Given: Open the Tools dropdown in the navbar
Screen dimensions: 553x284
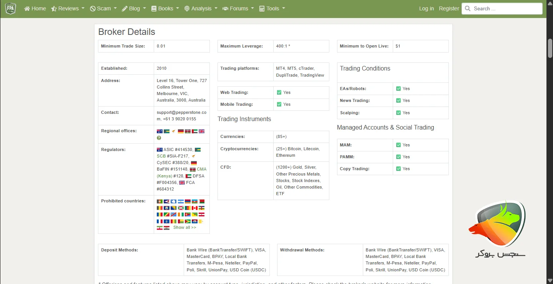Looking at the screenshot, I should [x=272, y=8].
